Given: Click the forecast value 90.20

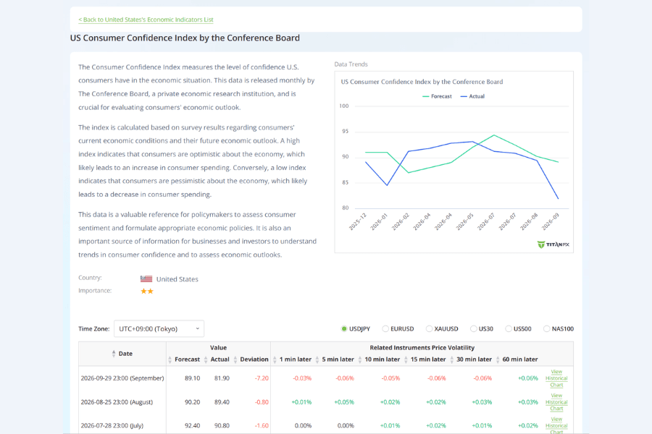Looking at the screenshot, I should [x=192, y=402].
